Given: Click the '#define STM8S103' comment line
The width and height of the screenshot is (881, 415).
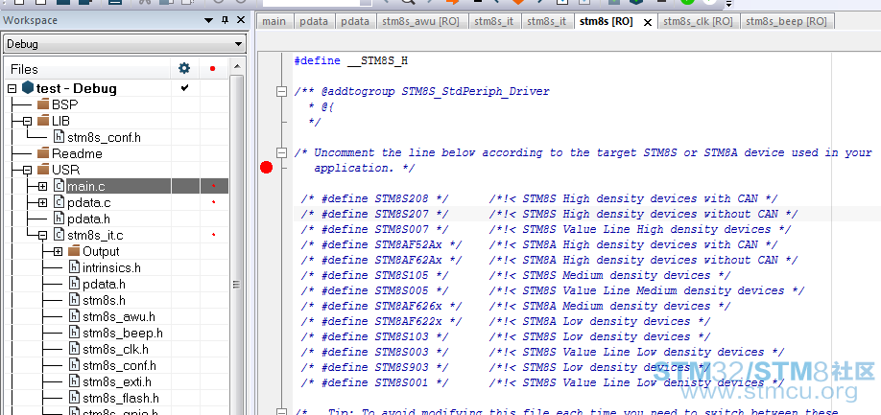Looking at the screenshot, I should coord(506,336).
